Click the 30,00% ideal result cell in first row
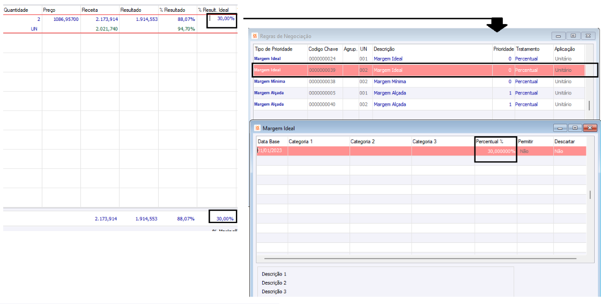Screen dimensions: 601x304 pyautogui.click(x=225, y=18)
